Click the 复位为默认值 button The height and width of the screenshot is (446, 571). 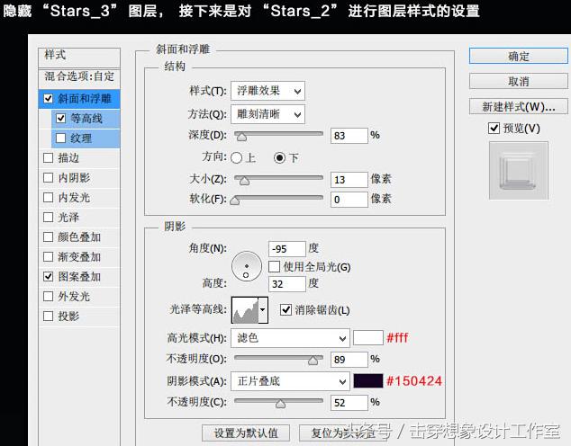pos(342,433)
